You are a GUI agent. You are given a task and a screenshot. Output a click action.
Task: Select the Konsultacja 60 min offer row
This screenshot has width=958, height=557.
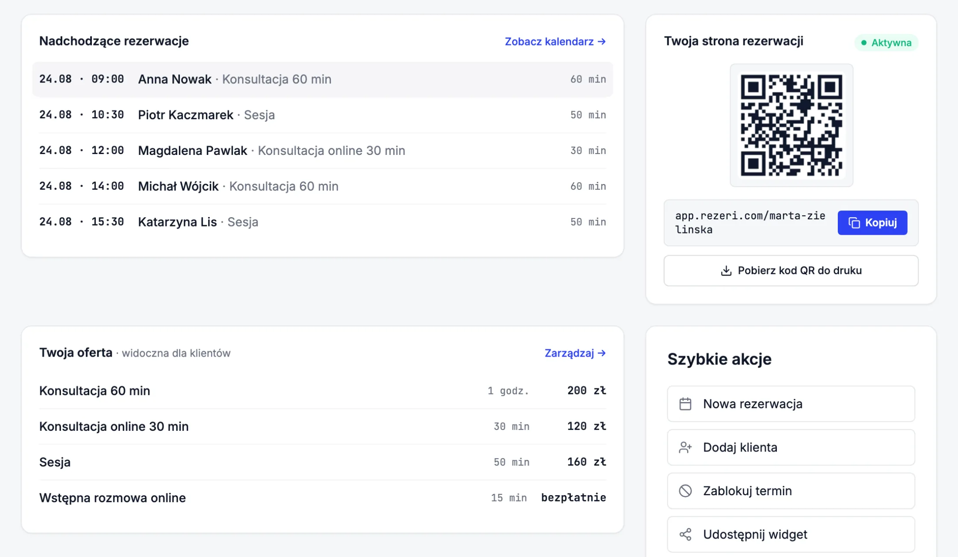coord(323,391)
